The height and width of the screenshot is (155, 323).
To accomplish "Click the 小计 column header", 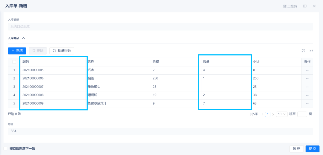I will tap(276, 62).
